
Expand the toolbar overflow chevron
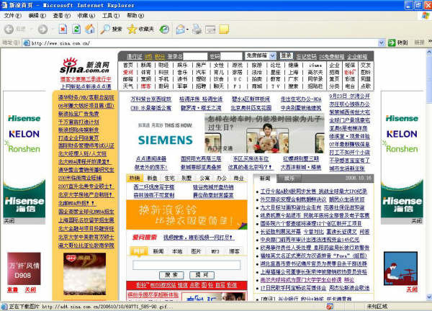(430, 42)
